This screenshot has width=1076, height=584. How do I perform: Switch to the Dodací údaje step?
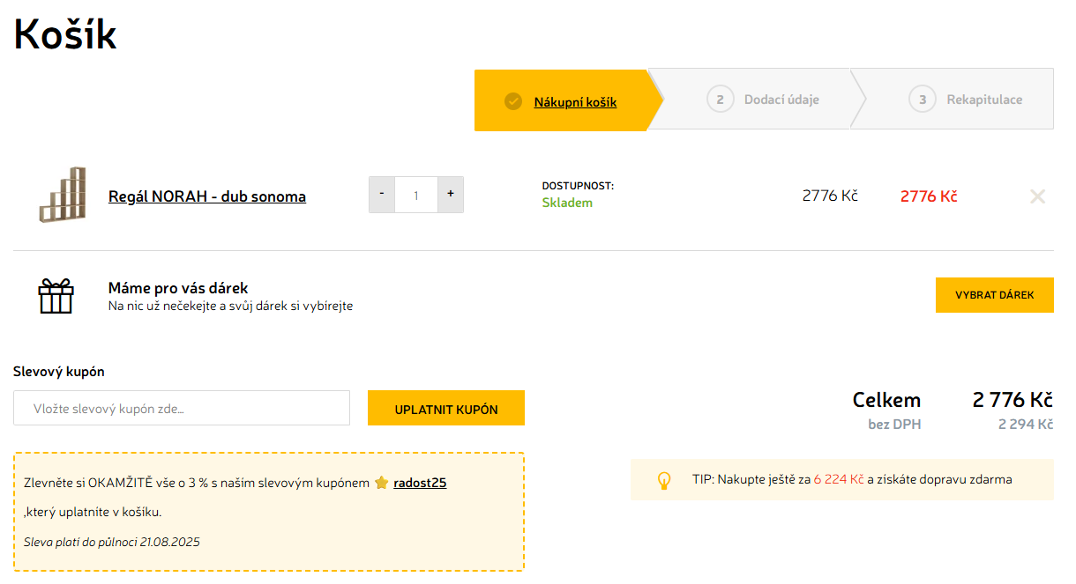coord(781,100)
